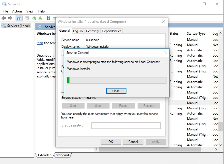
Task: Click the Windows Installer display name value
Action: 98,47
